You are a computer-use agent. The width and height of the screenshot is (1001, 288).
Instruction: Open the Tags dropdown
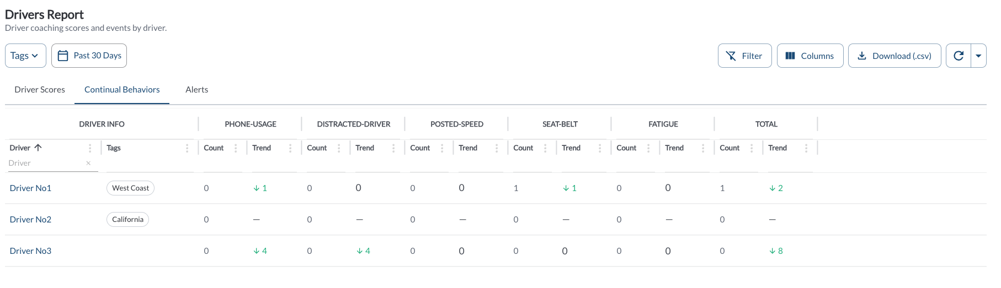25,56
